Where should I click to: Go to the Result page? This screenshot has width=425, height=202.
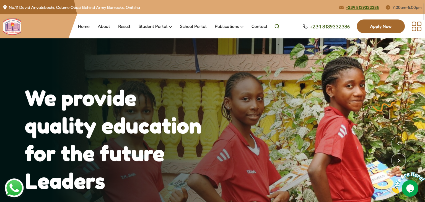pos(124,27)
